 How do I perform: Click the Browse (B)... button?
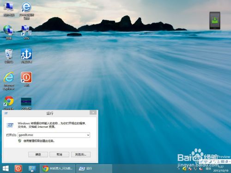point(81,155)
